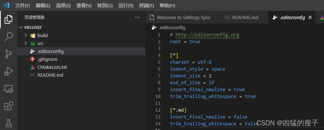Click line number 1 in gutter
Screen dimensions: 324x130
click(159, 35)
